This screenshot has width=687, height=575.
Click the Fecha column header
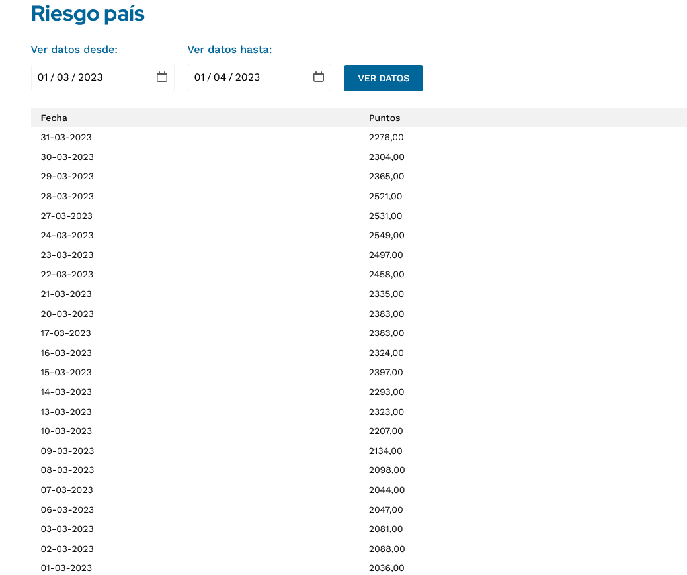pyautogui.click(x=54, y=118)
